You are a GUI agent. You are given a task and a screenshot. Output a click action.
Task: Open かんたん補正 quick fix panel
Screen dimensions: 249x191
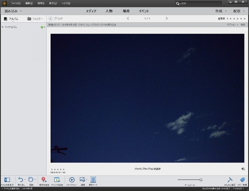[230, 180]
